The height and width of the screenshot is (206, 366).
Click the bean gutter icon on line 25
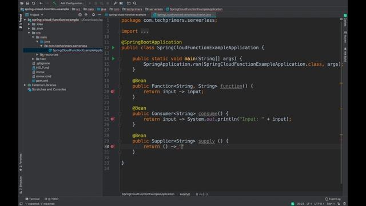[x=113, y=119]
